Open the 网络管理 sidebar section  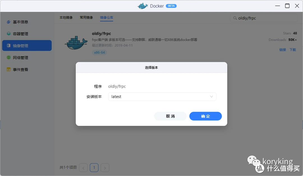pyautogui.click(x=27, y=58)
